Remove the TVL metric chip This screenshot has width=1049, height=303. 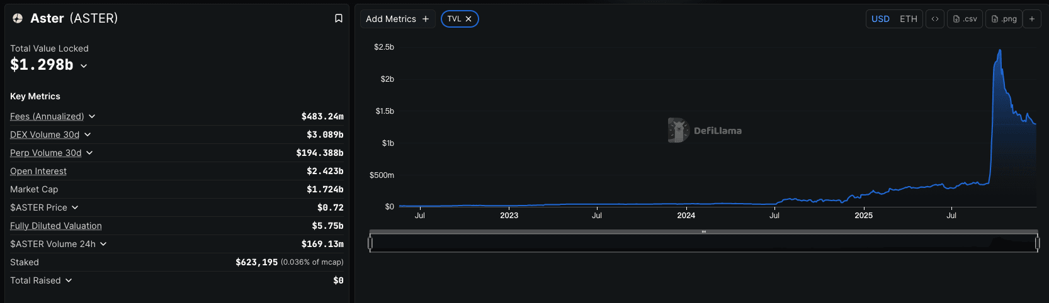pos(468,19)
